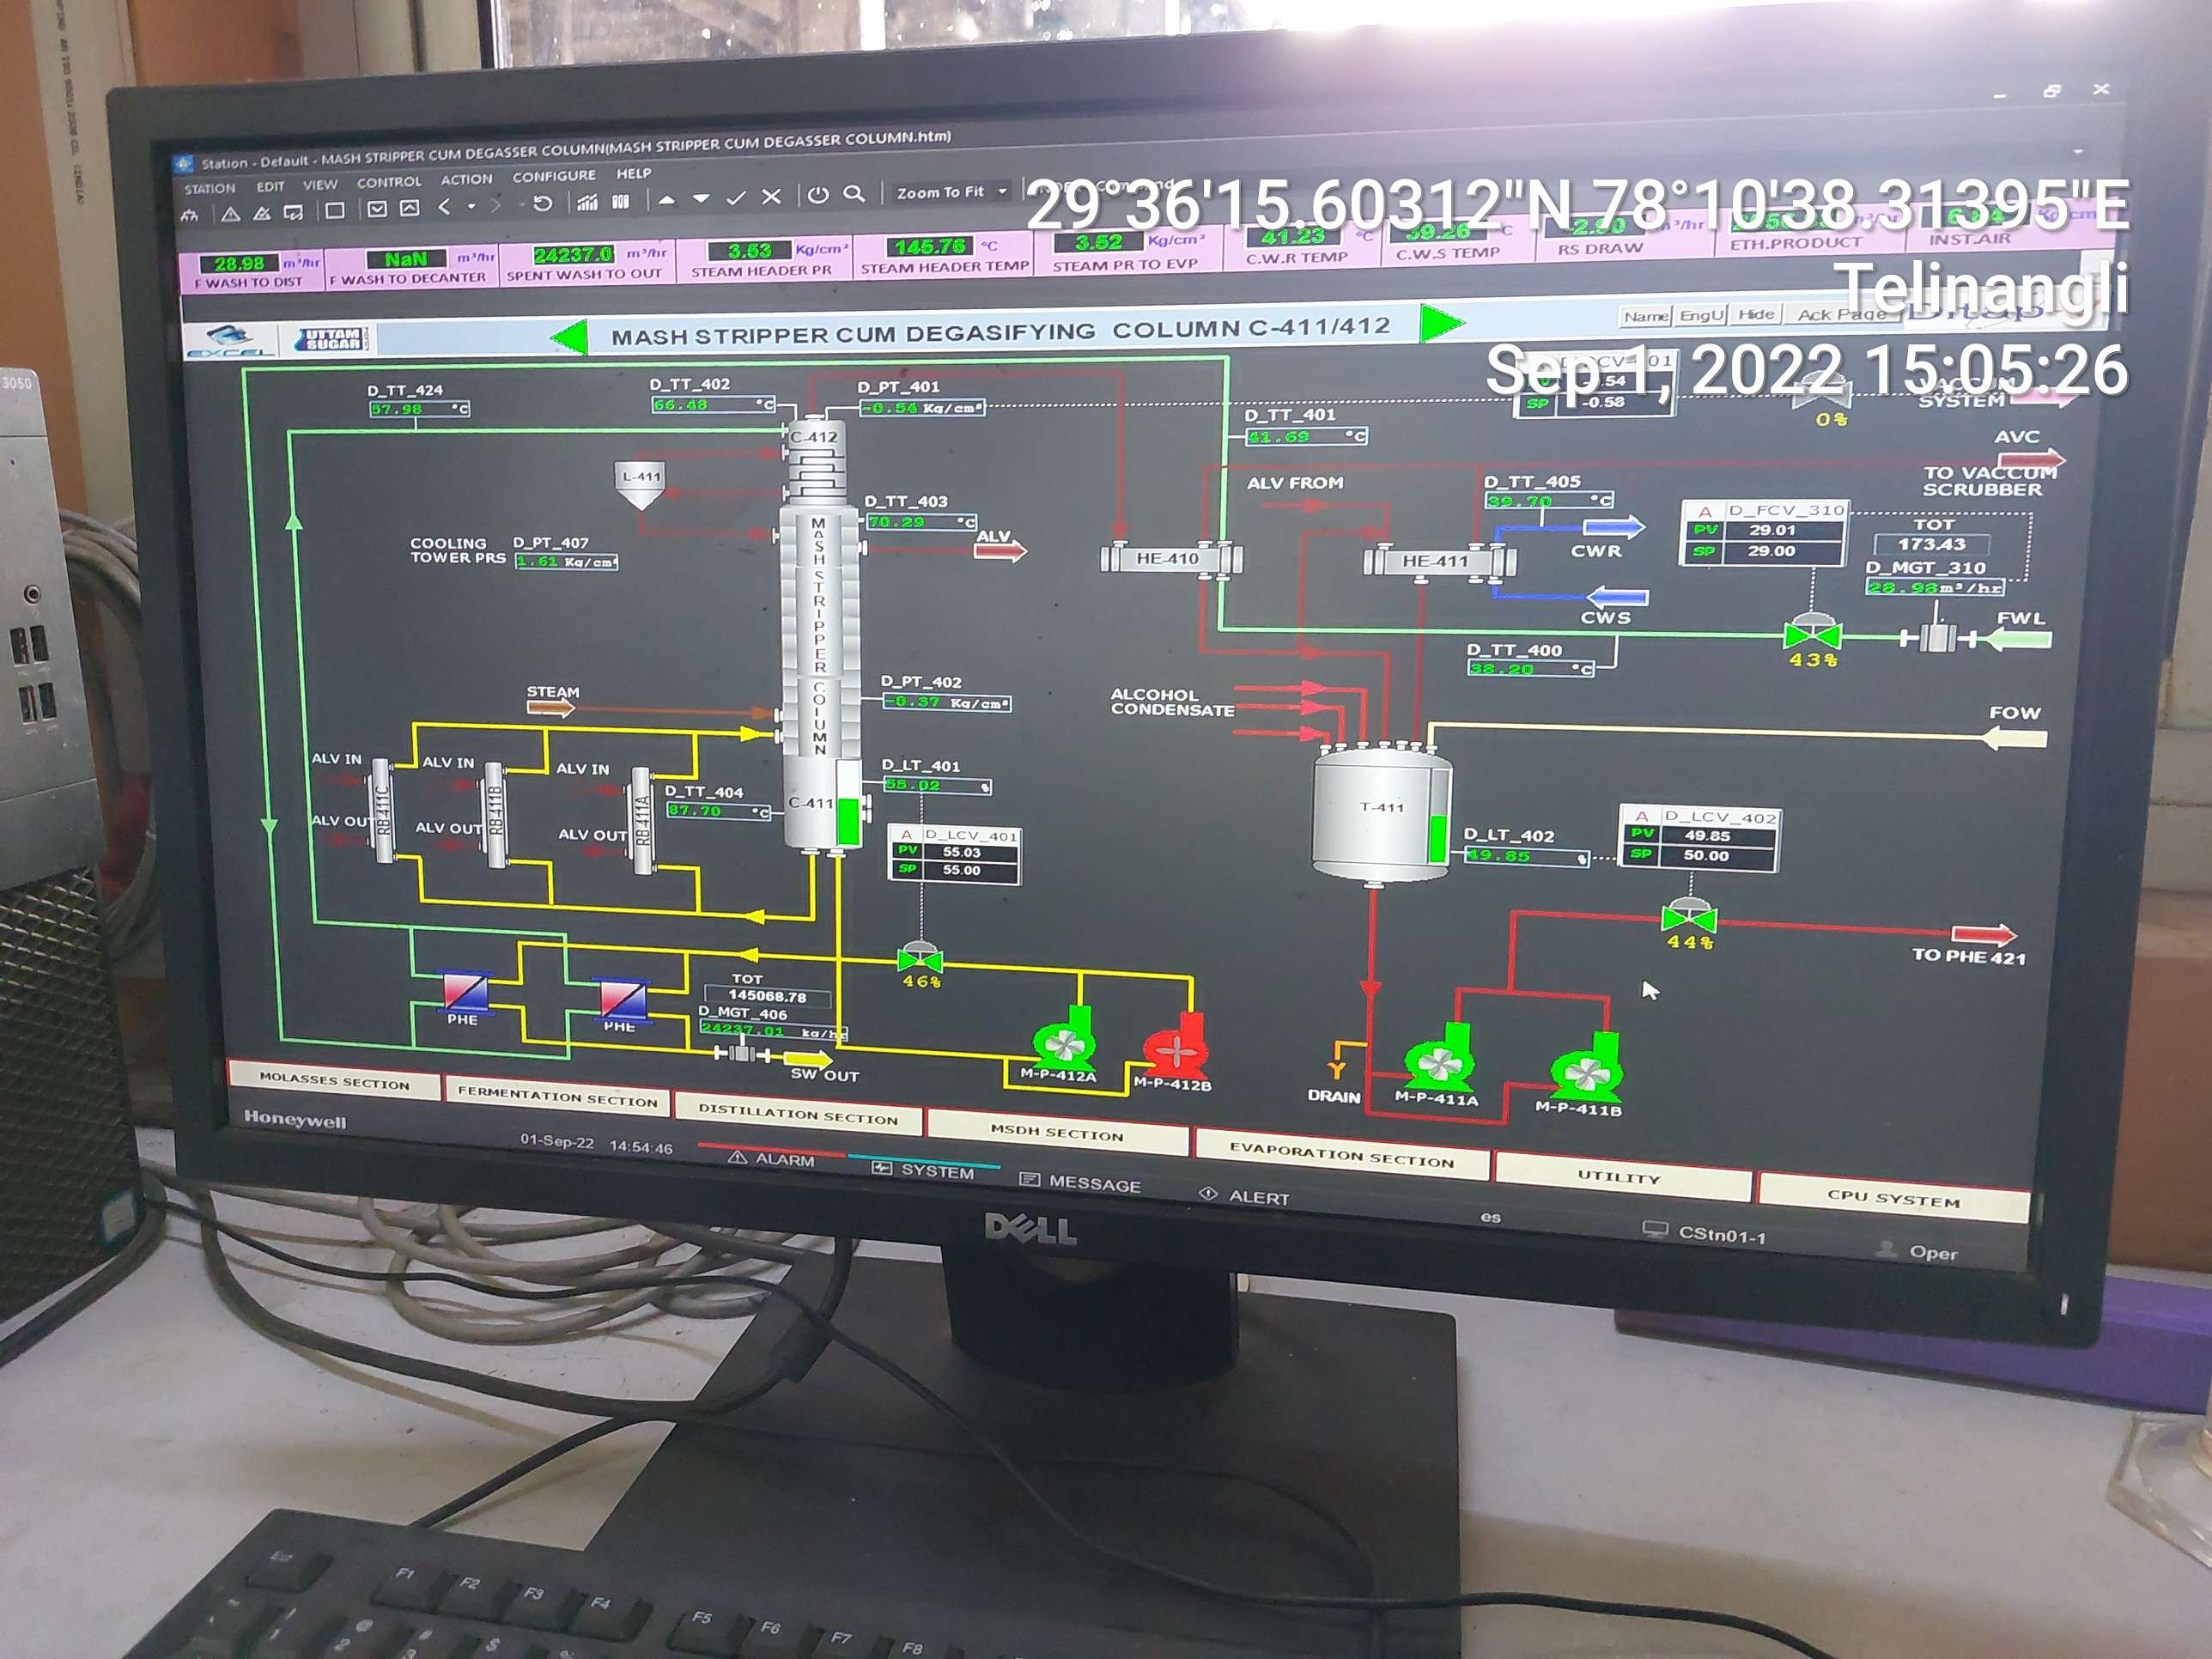Click the D_LCV_401 SP value field
This screenshot has height=1659, width=2212.
coord(962,870)
